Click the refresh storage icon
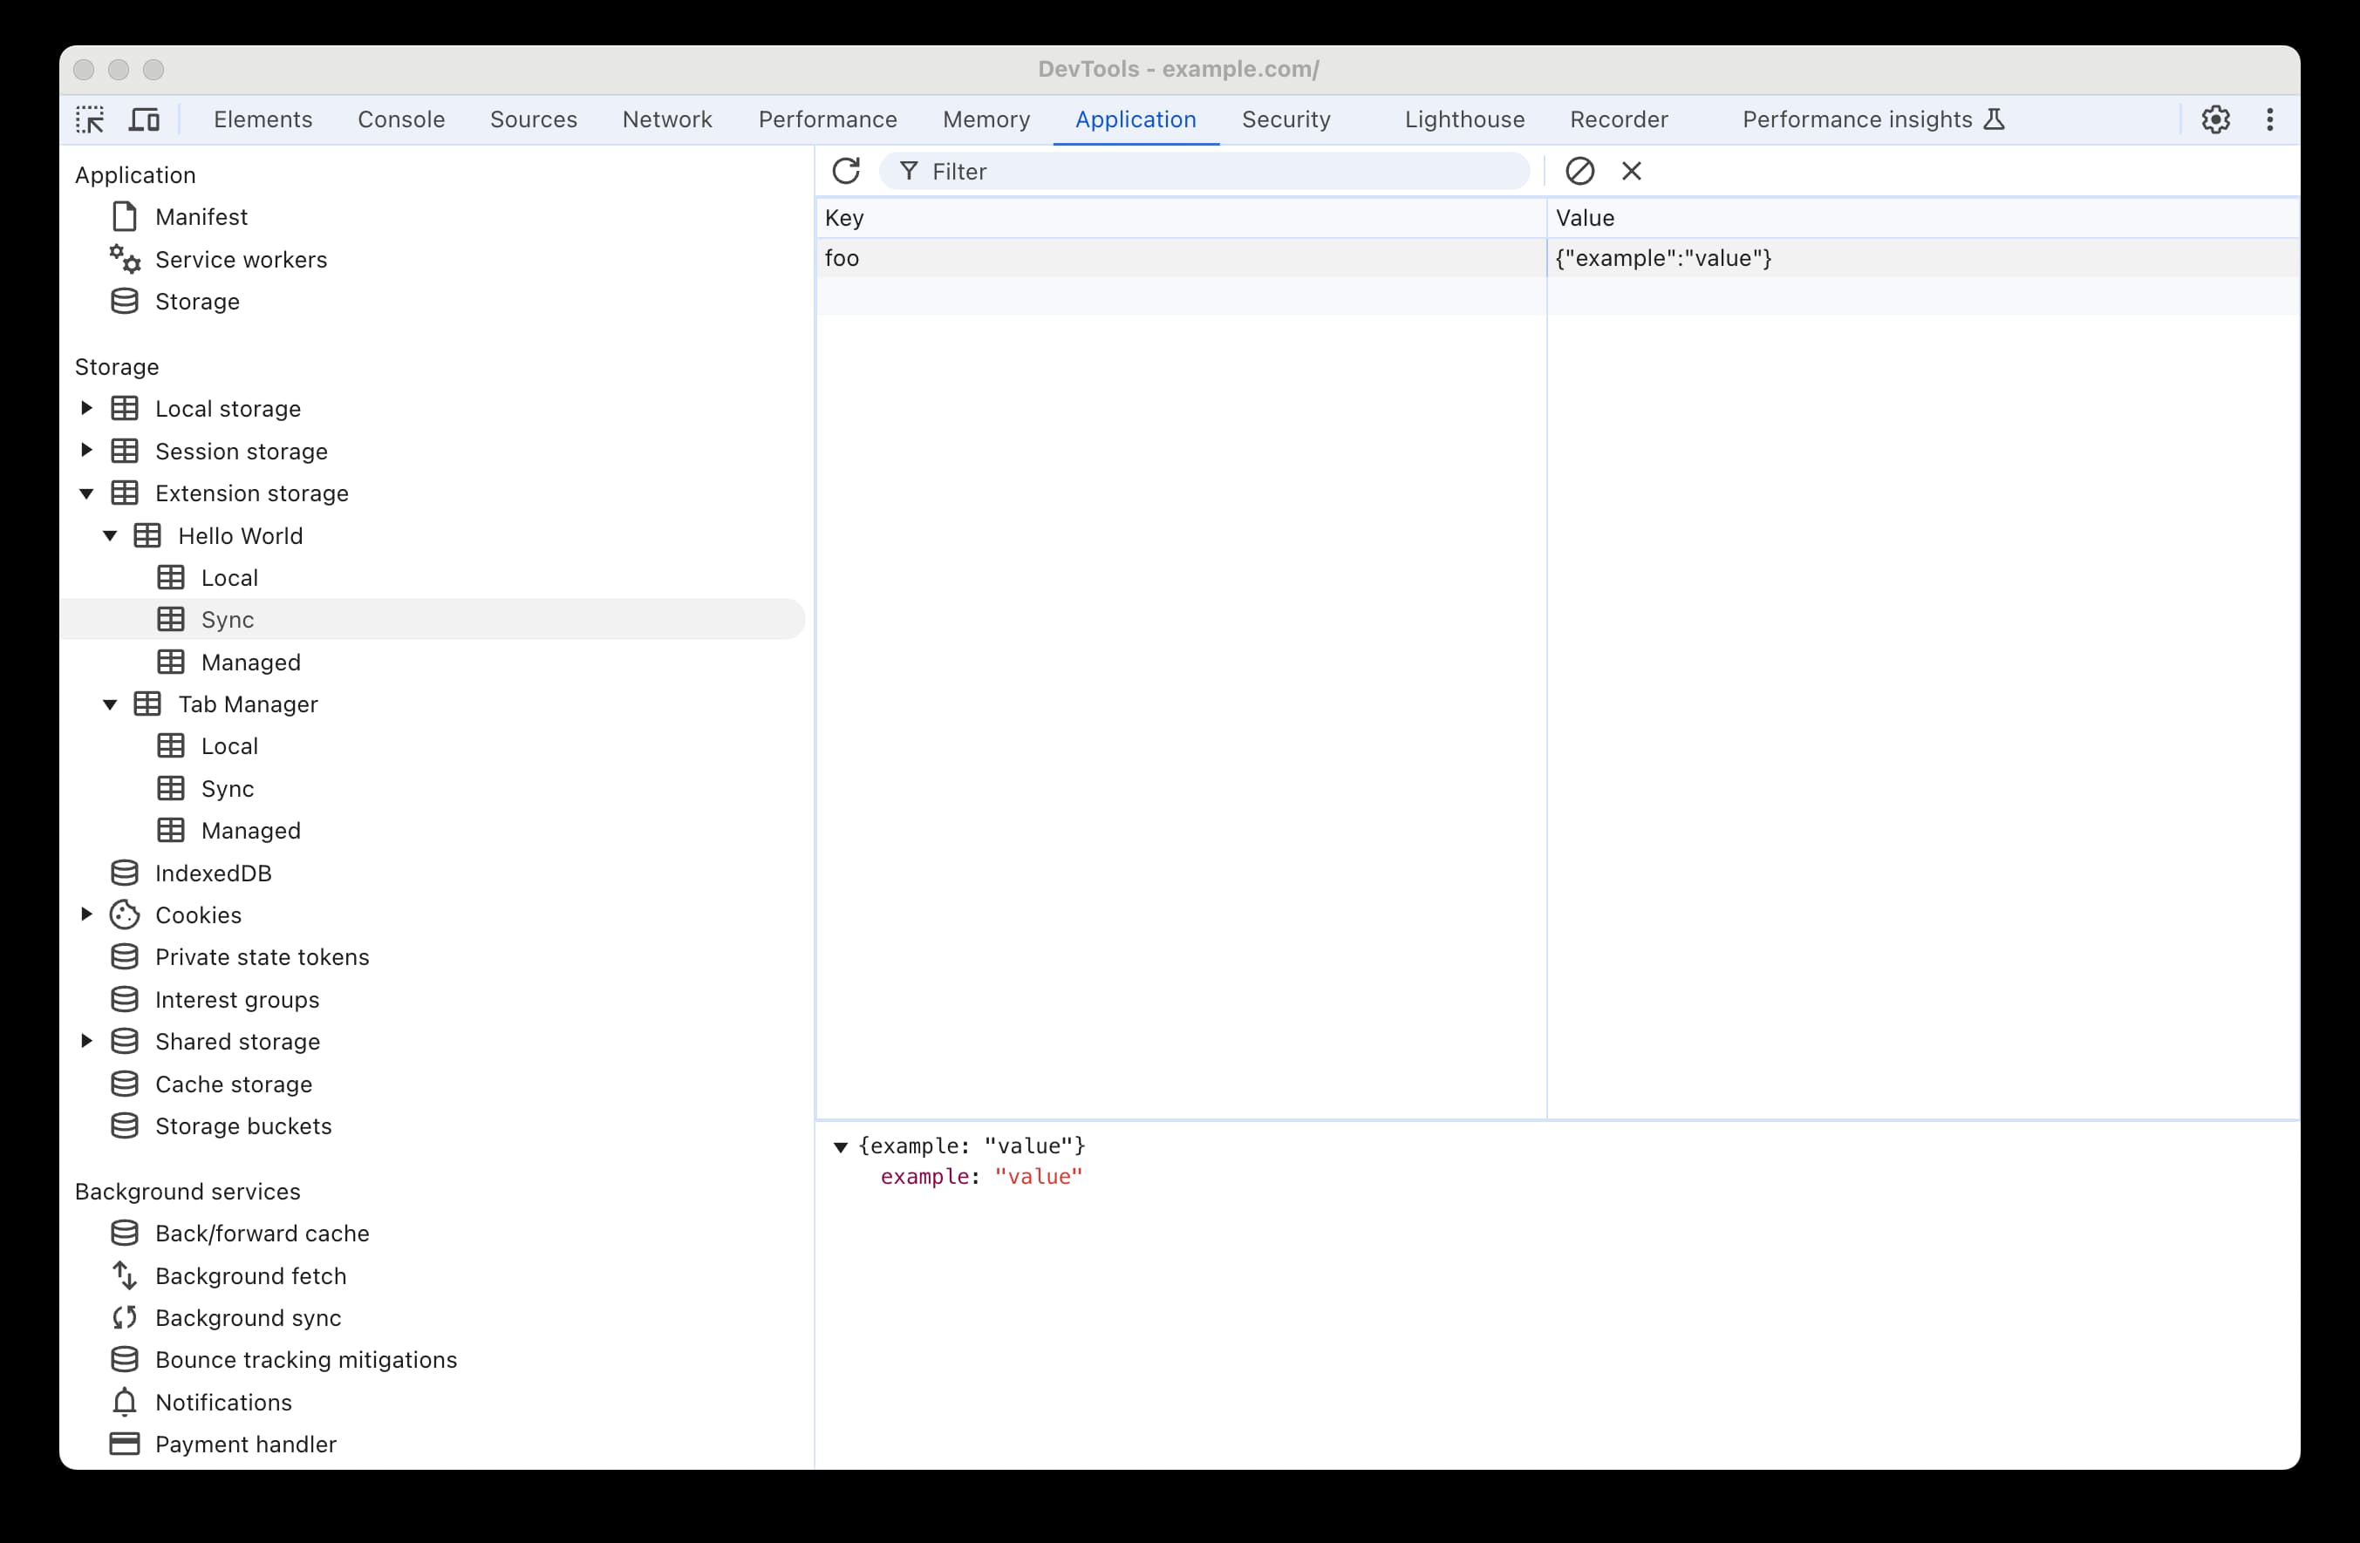This screenshot has height=1543, width=2360. (844, 171)
